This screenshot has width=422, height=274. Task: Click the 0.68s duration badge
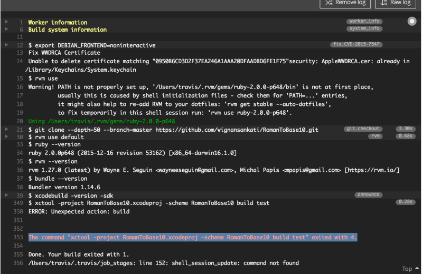point(406,136)
